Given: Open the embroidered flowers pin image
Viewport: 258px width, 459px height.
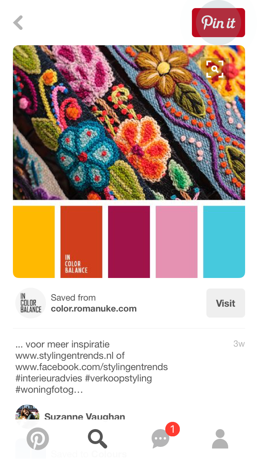Looking at the screenshot, I should pyautogui.click(x=129, y=123).
